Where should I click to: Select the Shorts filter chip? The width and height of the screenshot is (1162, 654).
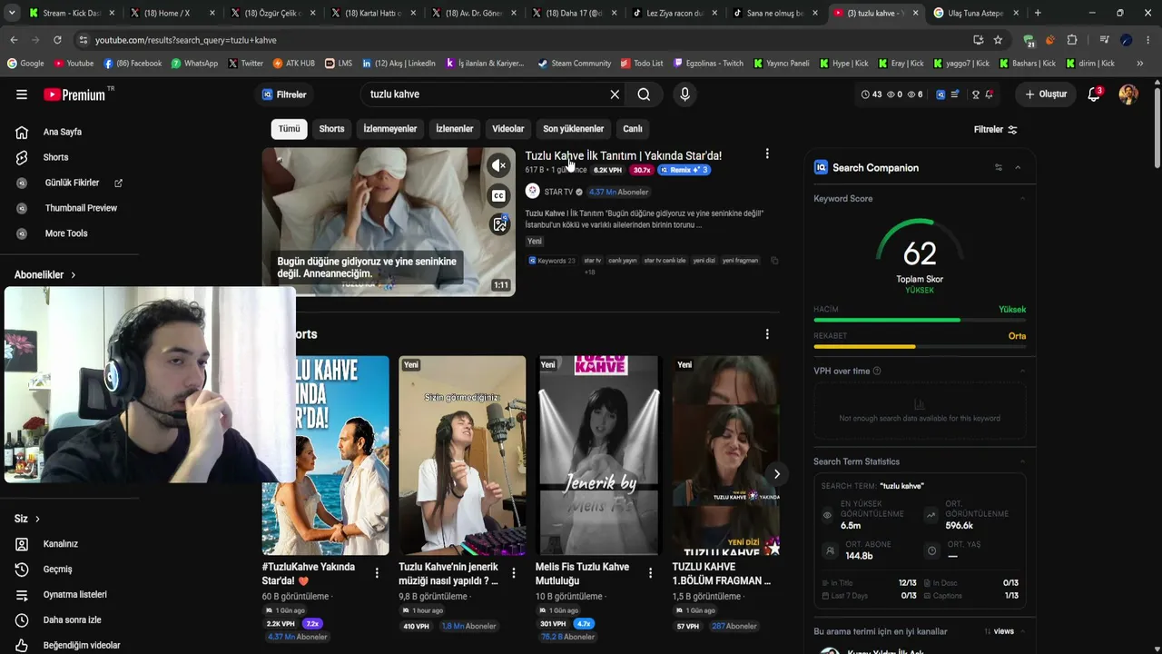331,129
